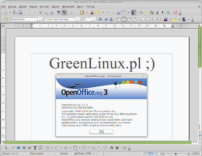202x156 pixels.
Task: Select the Stars shapes tool
Action: (x=93, y=148)
